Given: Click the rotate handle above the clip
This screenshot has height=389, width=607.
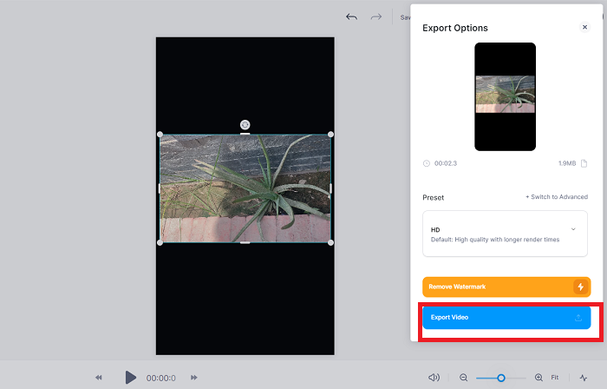Looking at the screenshot, I should click(x=245, y=125).
